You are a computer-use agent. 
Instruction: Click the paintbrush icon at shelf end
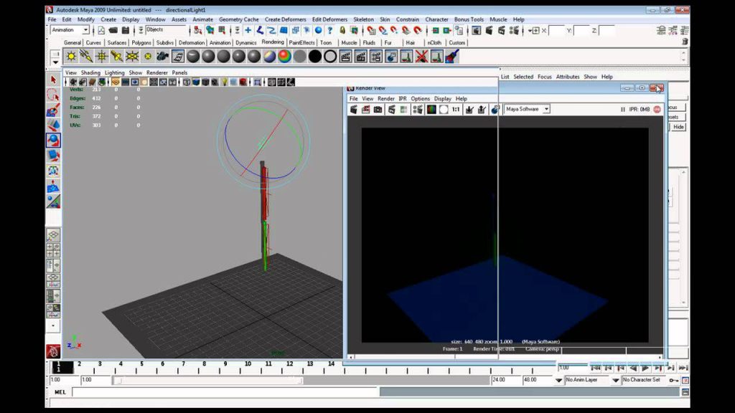click(x=452, y=57)
